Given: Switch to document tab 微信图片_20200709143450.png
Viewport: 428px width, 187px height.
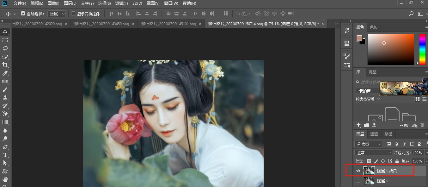Looking at the screenshot, I should click(101, 24).
